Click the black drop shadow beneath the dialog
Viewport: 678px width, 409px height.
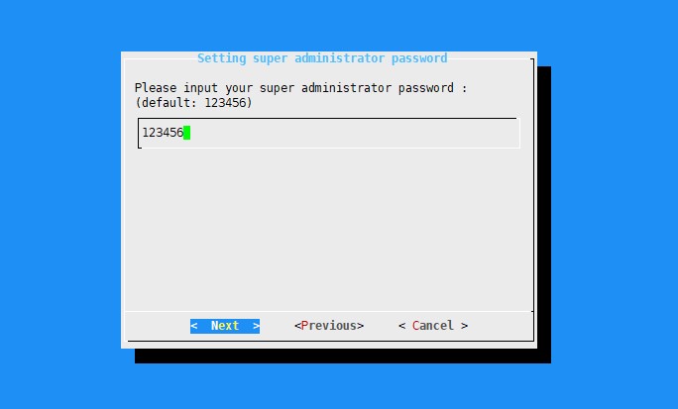342,356
